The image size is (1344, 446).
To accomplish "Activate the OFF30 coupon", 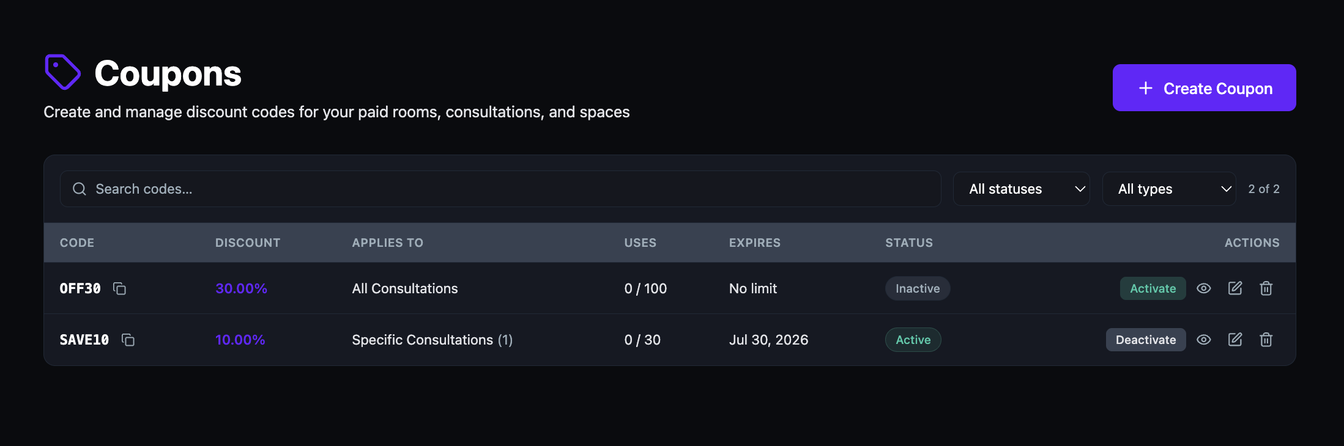I will click(x=1153, y=288).
